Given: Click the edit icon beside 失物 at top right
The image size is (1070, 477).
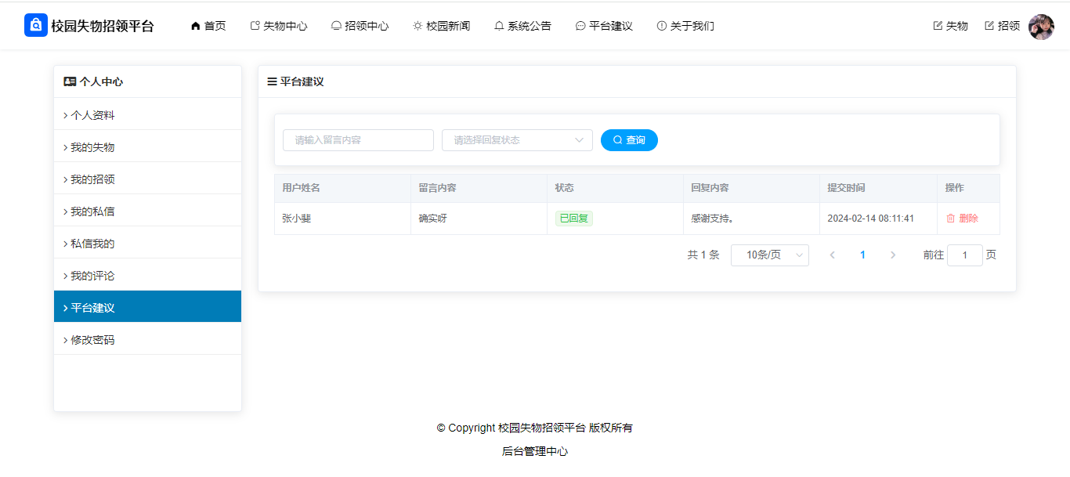Looking at the screenshot, I should [x=938, y=26].
